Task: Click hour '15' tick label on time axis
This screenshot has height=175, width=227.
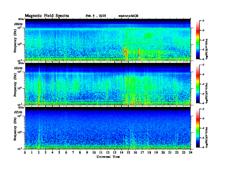Action: pyautogui.click(x=128, y=153)
